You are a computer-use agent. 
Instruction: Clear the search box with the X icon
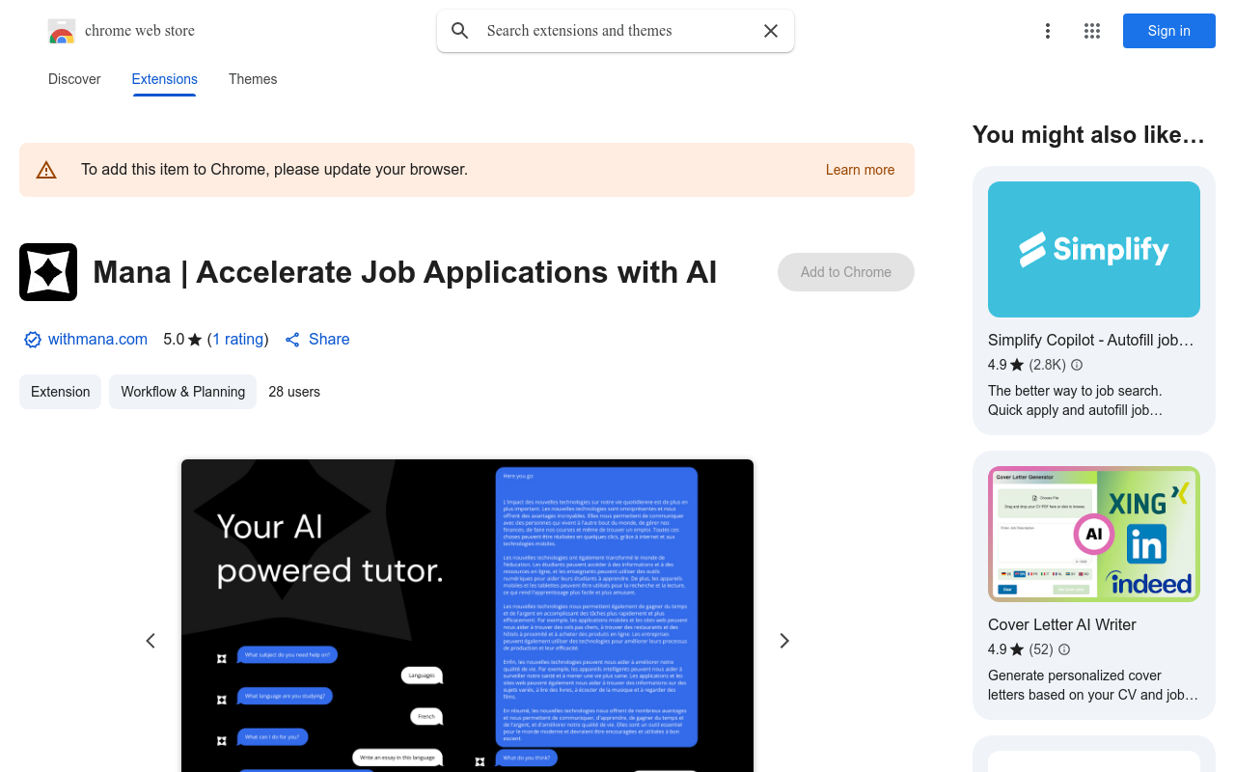click(x=771, y=31)
